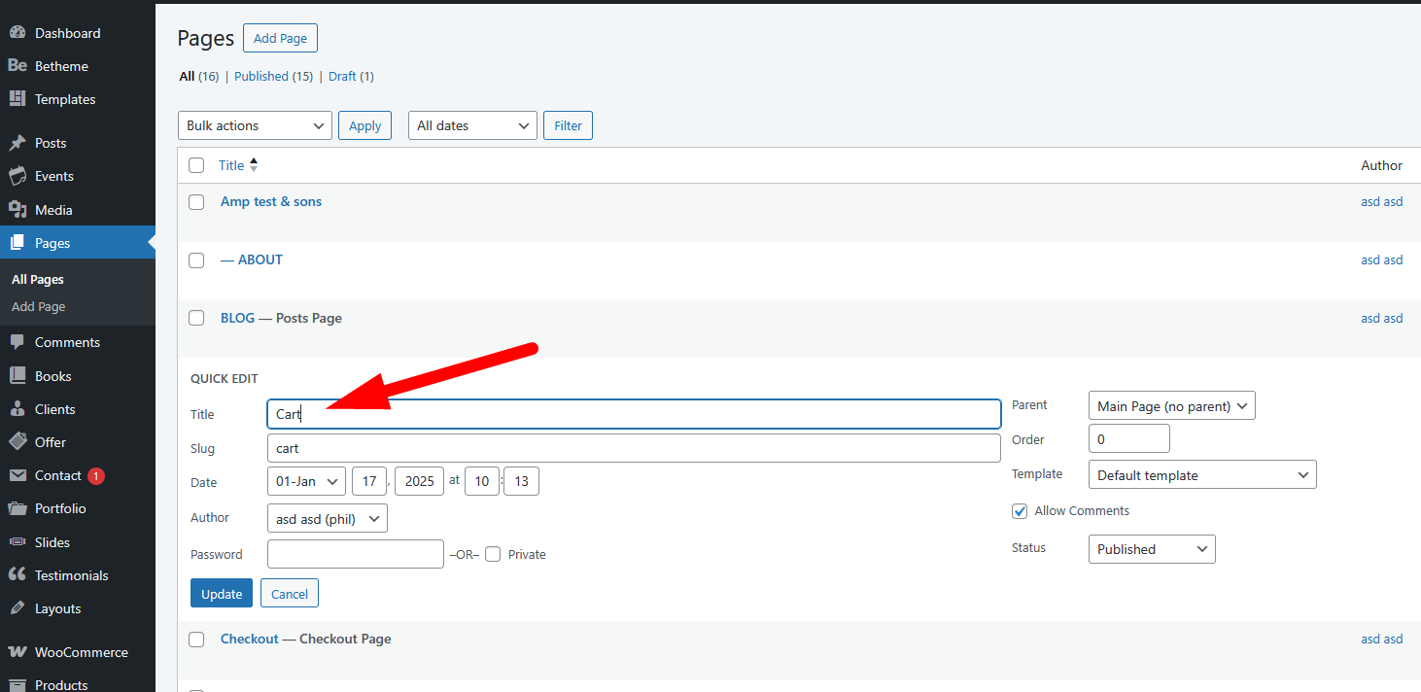Tick the Private checkbox
1421x692 pixels.
pyautogui.click(x=493, y=554)
